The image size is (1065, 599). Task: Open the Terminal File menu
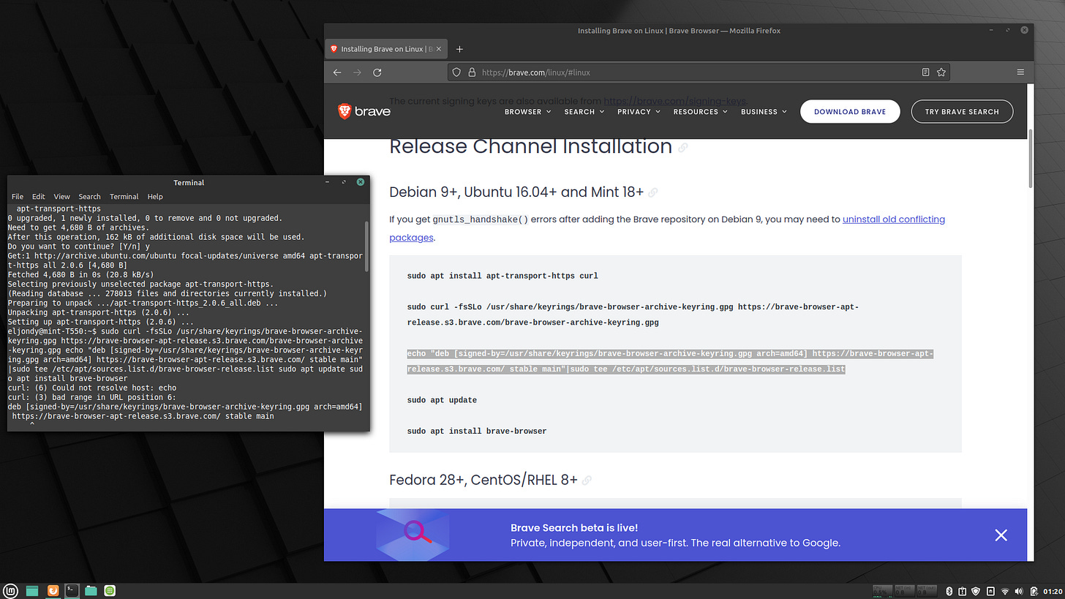tap(18, 197)
